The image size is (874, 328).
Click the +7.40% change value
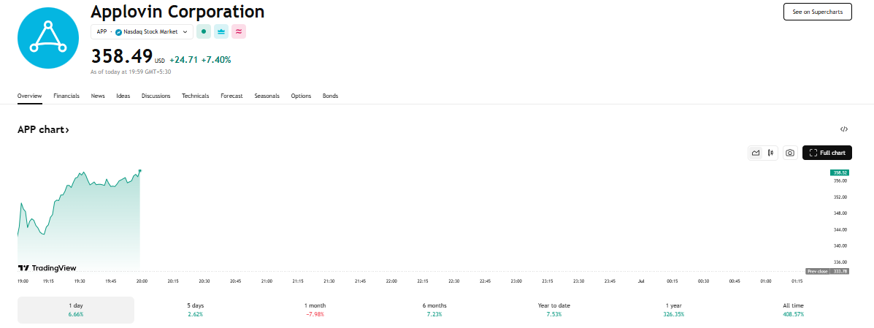click(216, 60)
